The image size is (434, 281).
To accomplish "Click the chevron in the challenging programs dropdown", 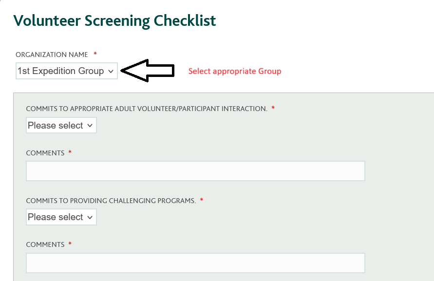I will [90, 217].
